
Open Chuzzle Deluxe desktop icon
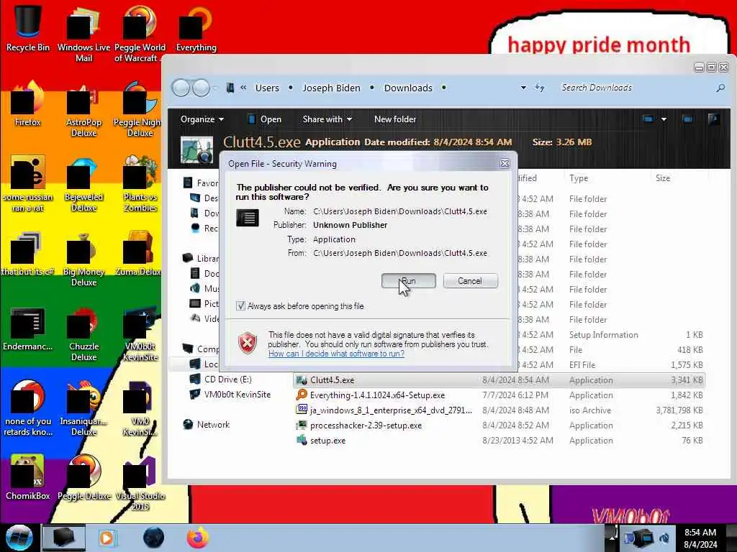[x=83, y=334]
